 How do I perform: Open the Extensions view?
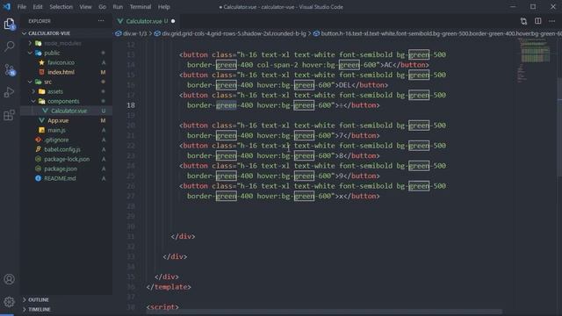10,115
